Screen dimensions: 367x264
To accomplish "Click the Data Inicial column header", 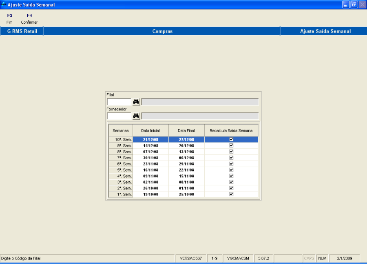I will click(150, 130).
